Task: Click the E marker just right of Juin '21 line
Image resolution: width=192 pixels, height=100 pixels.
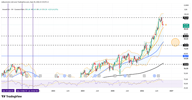Action: tap(11, 76)
